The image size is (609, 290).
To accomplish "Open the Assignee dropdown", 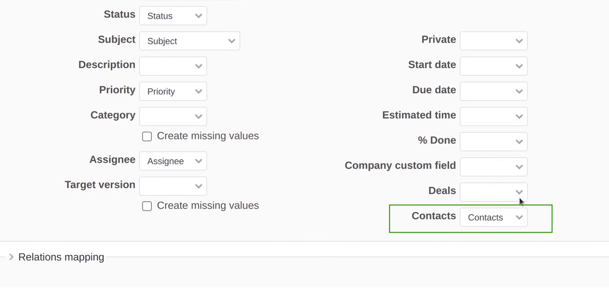I will tap(173, 161).
